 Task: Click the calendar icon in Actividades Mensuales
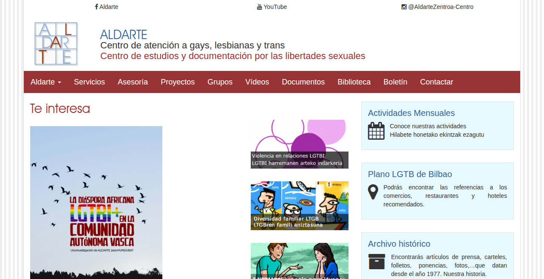376,131
